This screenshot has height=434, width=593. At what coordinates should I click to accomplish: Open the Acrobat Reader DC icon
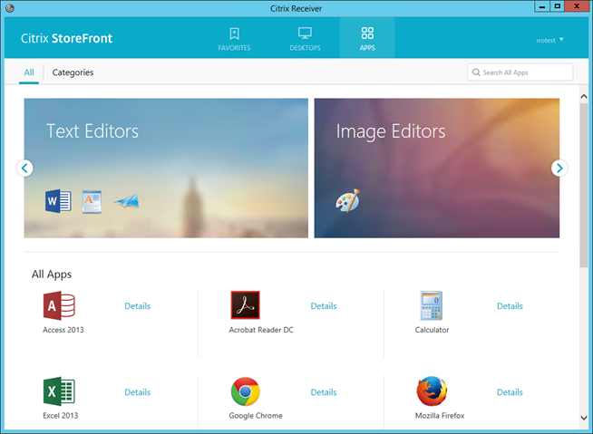pos(245,305)
